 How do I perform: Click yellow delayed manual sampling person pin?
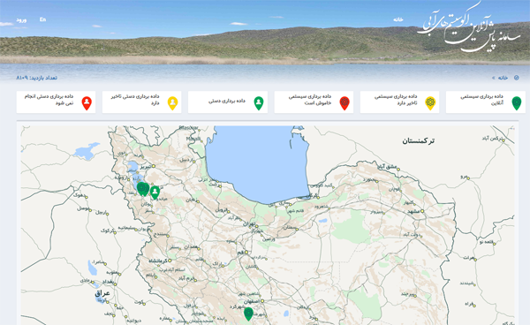[x=172, y=102]
